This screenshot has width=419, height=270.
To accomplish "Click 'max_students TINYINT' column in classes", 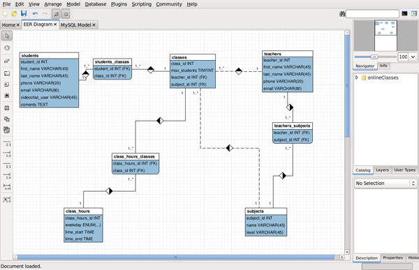I will point(193,70).
